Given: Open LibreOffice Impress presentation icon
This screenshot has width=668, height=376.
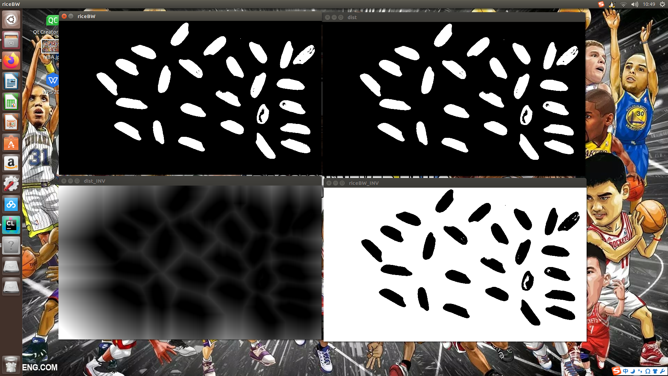Looking at the screenshot, I should (11, 123).
